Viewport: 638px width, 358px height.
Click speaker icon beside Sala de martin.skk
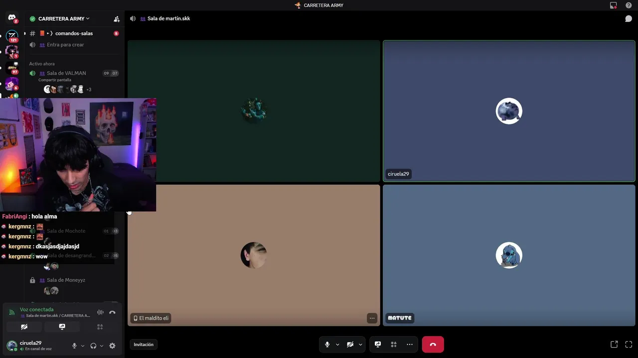133,19
